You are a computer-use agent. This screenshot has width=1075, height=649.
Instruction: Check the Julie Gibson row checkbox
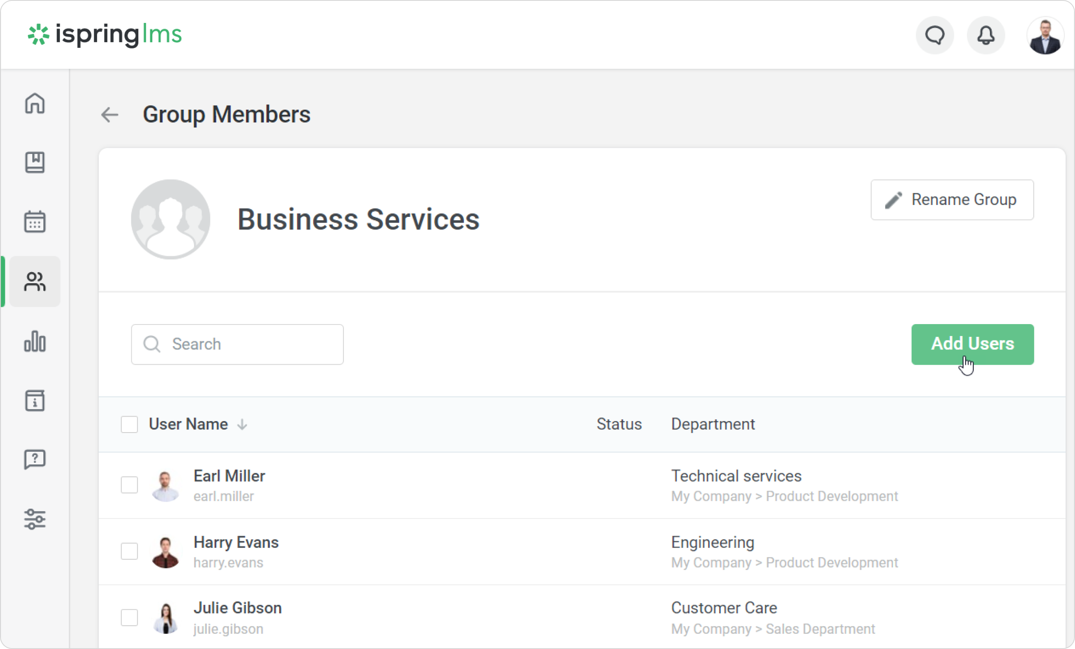pos(129,617)
